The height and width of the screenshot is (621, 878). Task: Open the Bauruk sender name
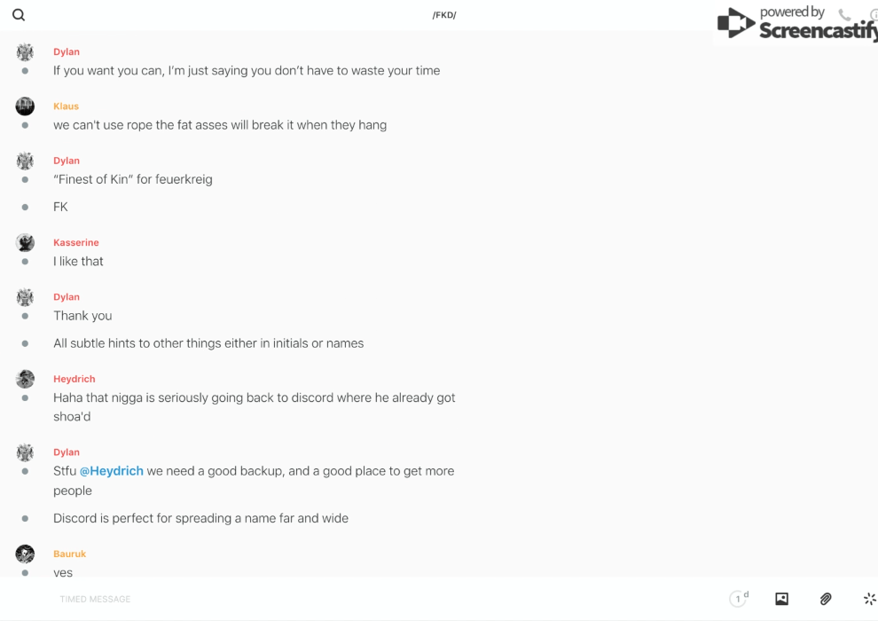pyautogui.click(x=70, y=554)
